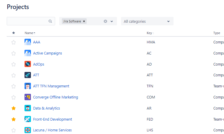The image size is (224, 134).
Task: Star the AAA project
Action: (x=14, y=42)
